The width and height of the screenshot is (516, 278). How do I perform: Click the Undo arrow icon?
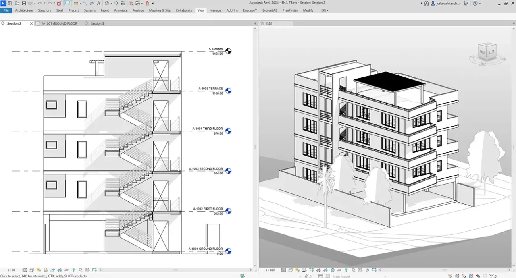point(40,3)
